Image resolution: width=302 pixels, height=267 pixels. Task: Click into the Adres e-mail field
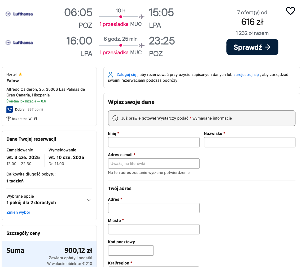click(154, 163)
